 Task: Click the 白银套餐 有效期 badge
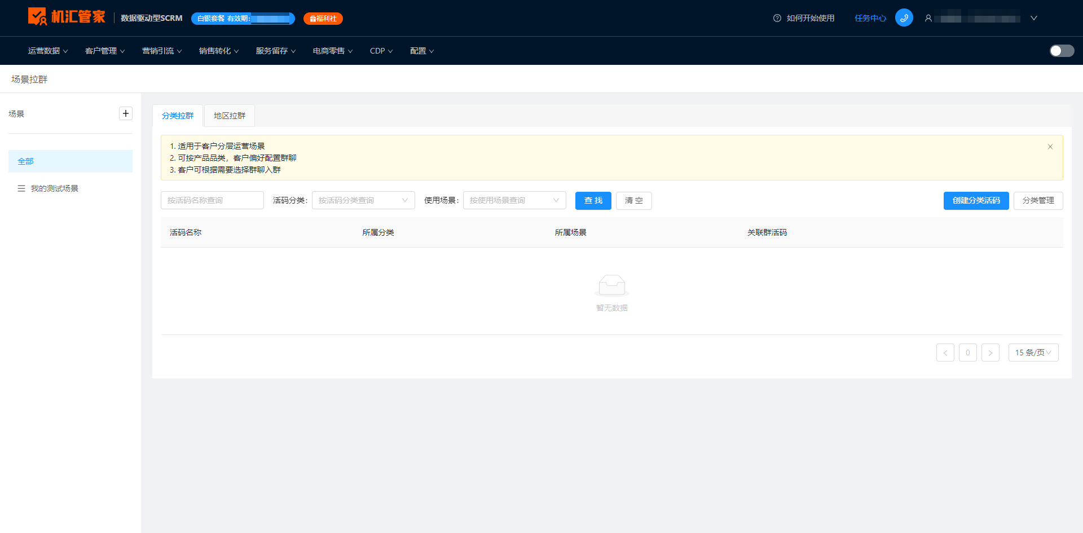coord(243,19)
